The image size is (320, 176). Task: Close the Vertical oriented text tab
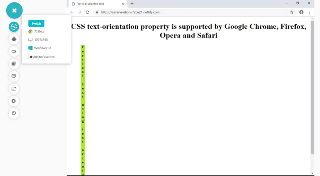pyautogui.click(x=122, y=4)
